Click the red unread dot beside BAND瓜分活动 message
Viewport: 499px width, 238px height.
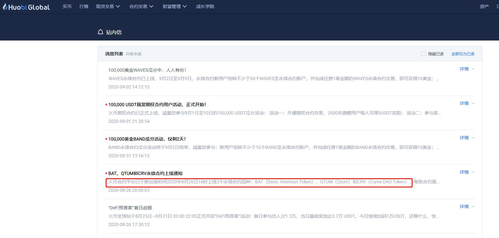106,138
